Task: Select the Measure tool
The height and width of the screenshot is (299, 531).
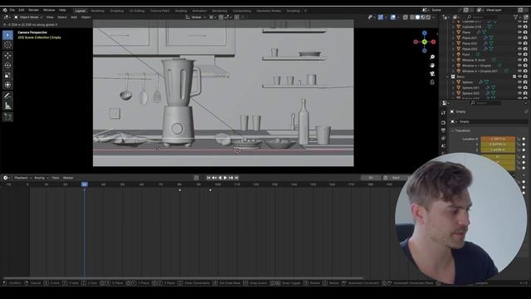Action: point(7,106)
